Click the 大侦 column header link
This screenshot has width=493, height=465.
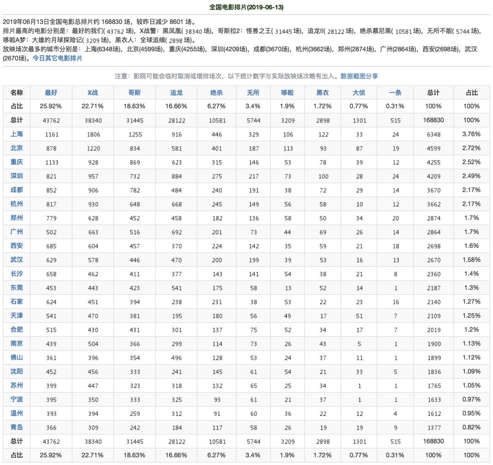(x=359, y=93)
